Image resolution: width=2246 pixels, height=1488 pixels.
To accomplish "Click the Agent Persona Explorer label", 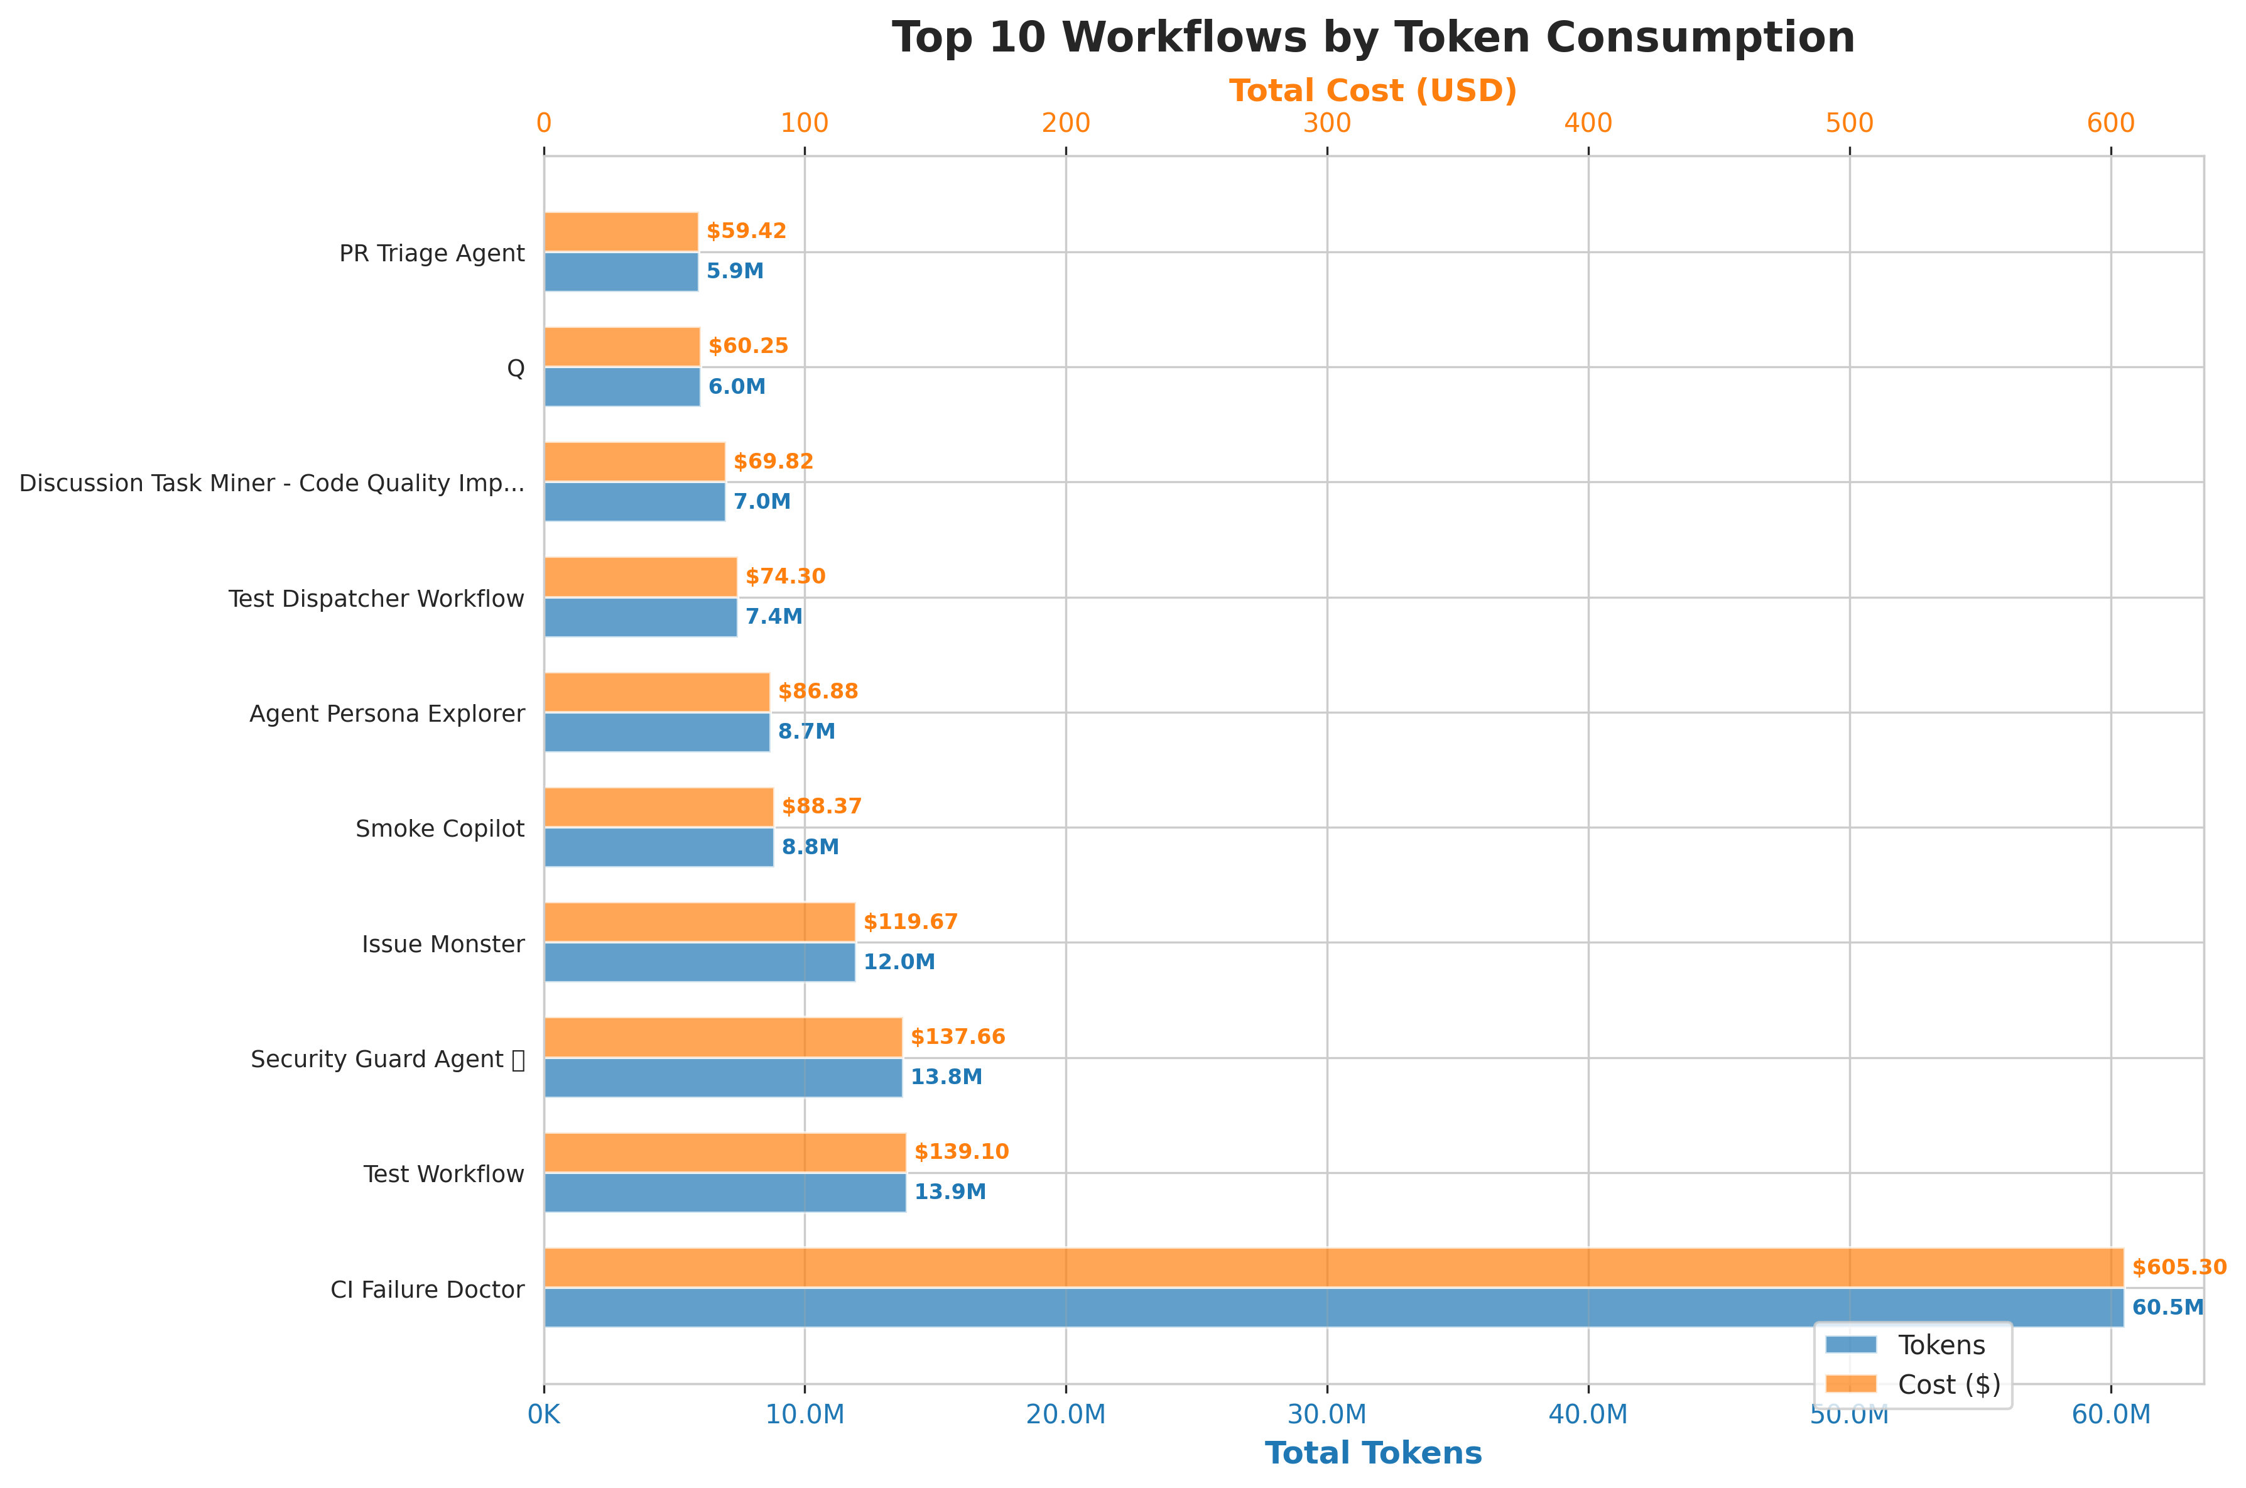I will [386, 714].
